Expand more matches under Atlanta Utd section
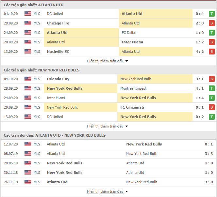This screenshot has height=197, width=217. coord(108,61)
